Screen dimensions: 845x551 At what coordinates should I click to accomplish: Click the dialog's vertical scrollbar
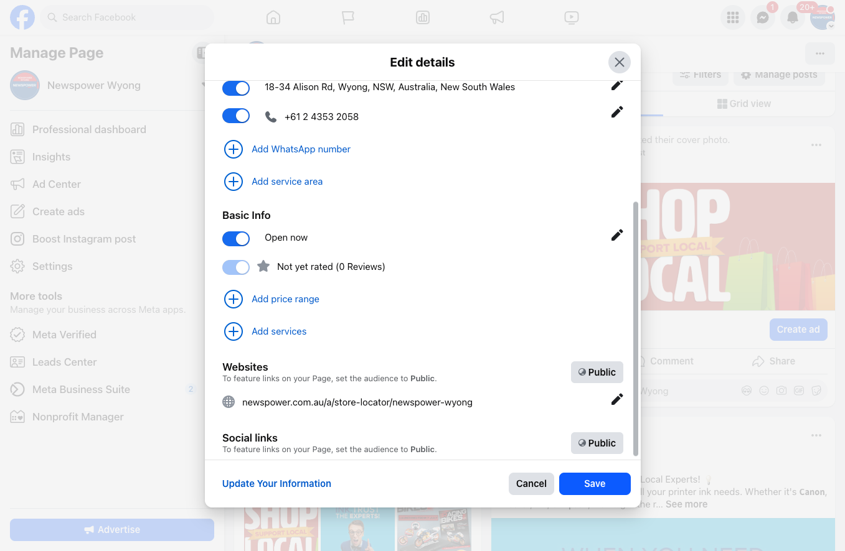(x=635, y=328)
